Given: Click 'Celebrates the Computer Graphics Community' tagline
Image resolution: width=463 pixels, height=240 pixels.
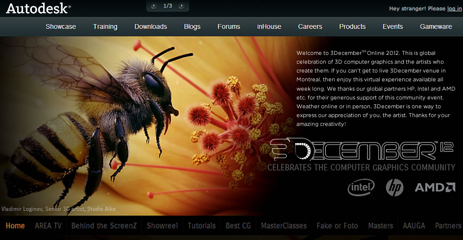Looking at the screenshot, I should pyautogui.click(x=361, y=168).
